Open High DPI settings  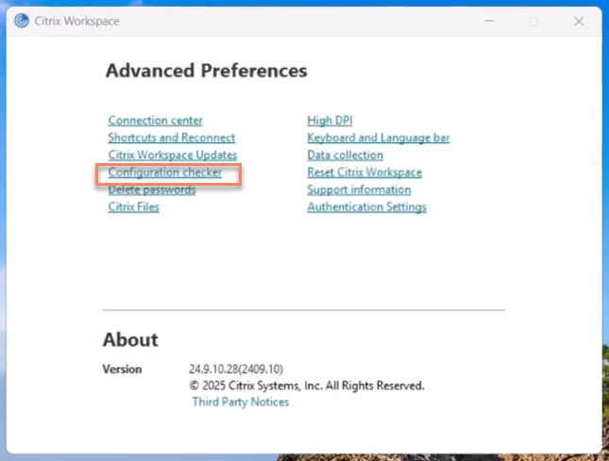point(330,121)
